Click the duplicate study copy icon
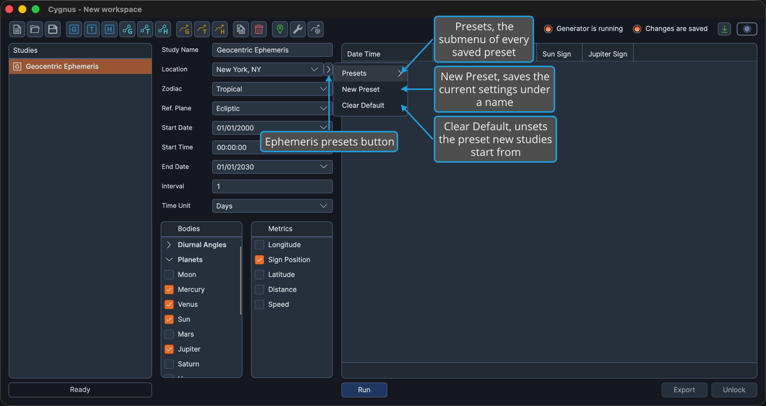The width and height of the screenshot is (766, 406). coord(241,29)
